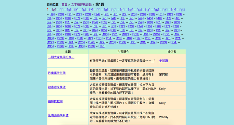Go to page [28]
Viewport: 234px width, 125px height.
click(x=134, y=14)
